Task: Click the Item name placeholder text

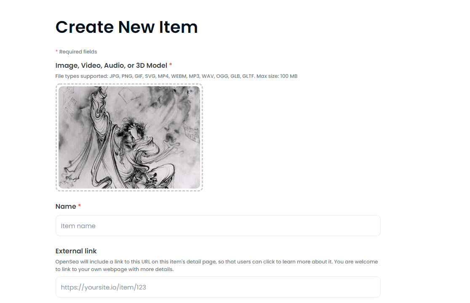Action: pos(78,226)
